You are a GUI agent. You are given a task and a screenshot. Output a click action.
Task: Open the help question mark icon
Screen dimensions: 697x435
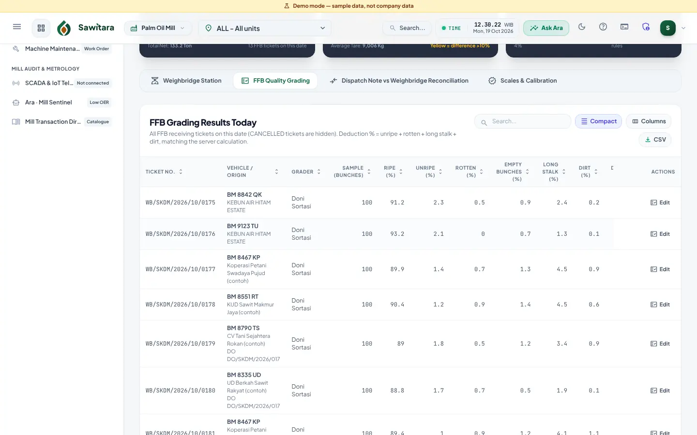tap(603, 27)
